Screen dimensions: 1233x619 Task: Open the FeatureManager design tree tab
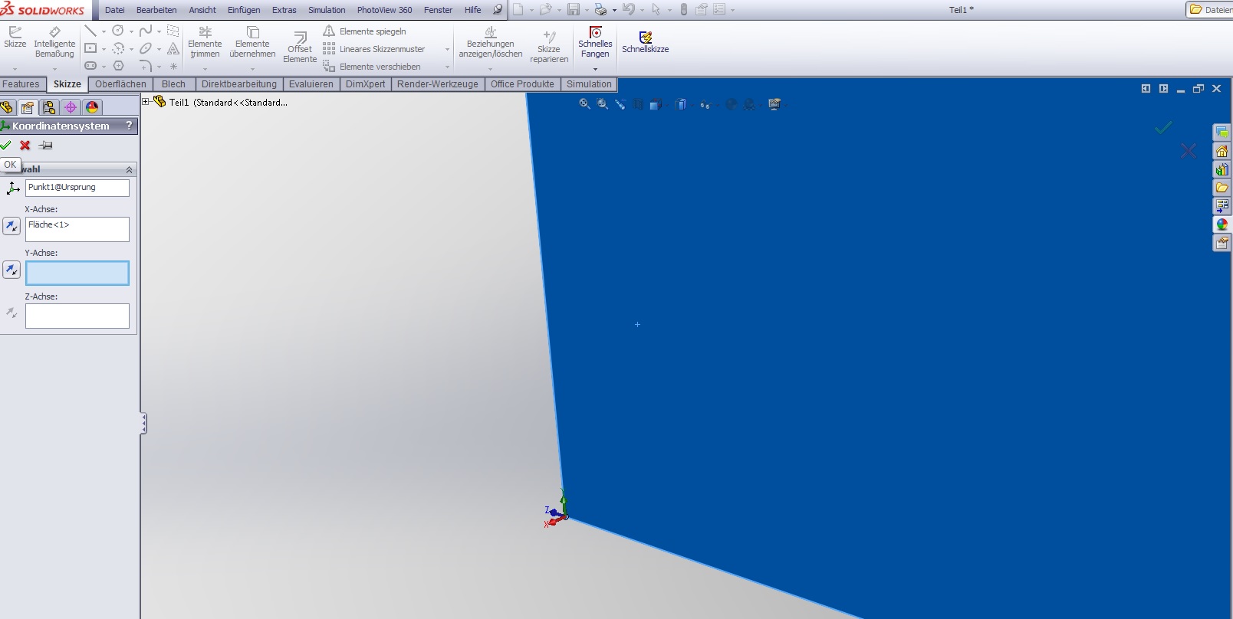(7, 107)
